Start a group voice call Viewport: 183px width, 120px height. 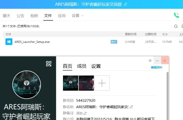pyautogui.click(x=176, y=15)
